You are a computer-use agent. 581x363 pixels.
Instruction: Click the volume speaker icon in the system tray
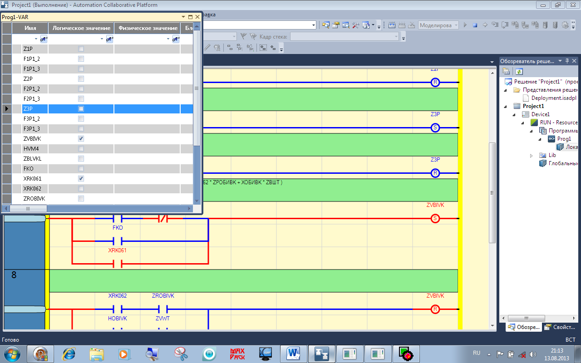click(x=532, y=353)
